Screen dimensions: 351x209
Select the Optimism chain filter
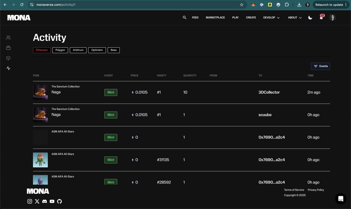coord(97,50)
